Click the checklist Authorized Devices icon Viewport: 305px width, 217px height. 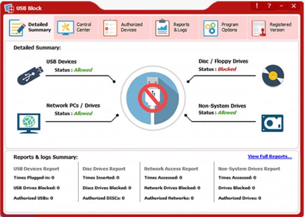[x=110, y=28]
